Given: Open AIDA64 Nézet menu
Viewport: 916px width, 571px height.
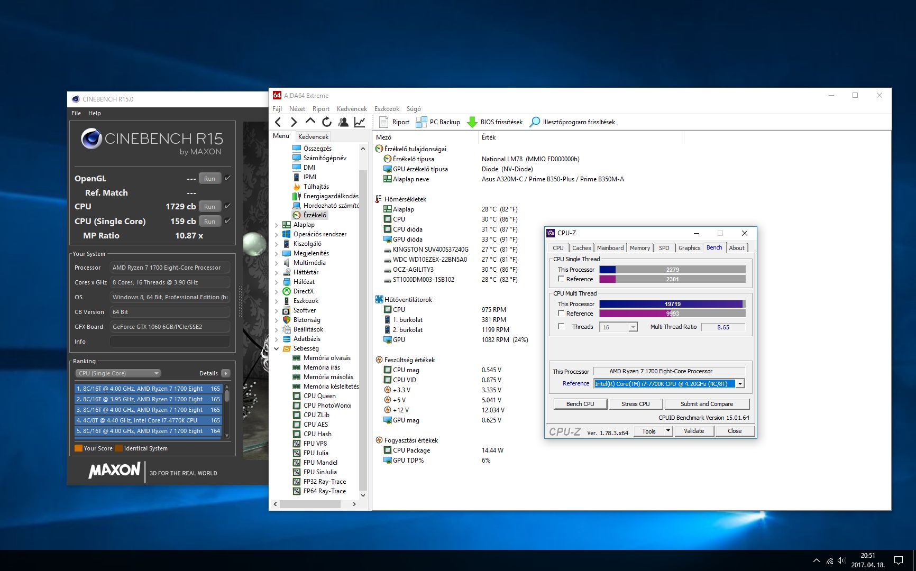Looking at the screenshot, I should point(297,109).
